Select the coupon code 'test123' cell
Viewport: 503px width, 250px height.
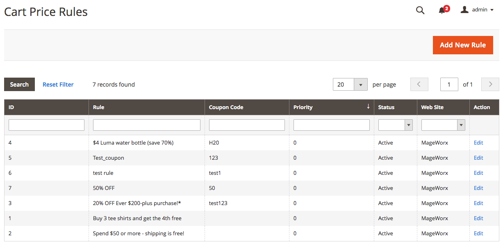pos(247,203)
